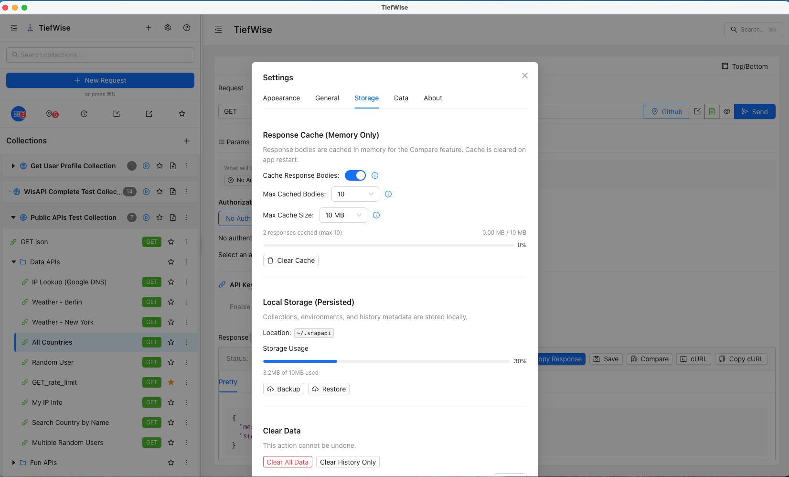
Task: Open the collections grid icon with badge 3
Action: click(18, 114)
